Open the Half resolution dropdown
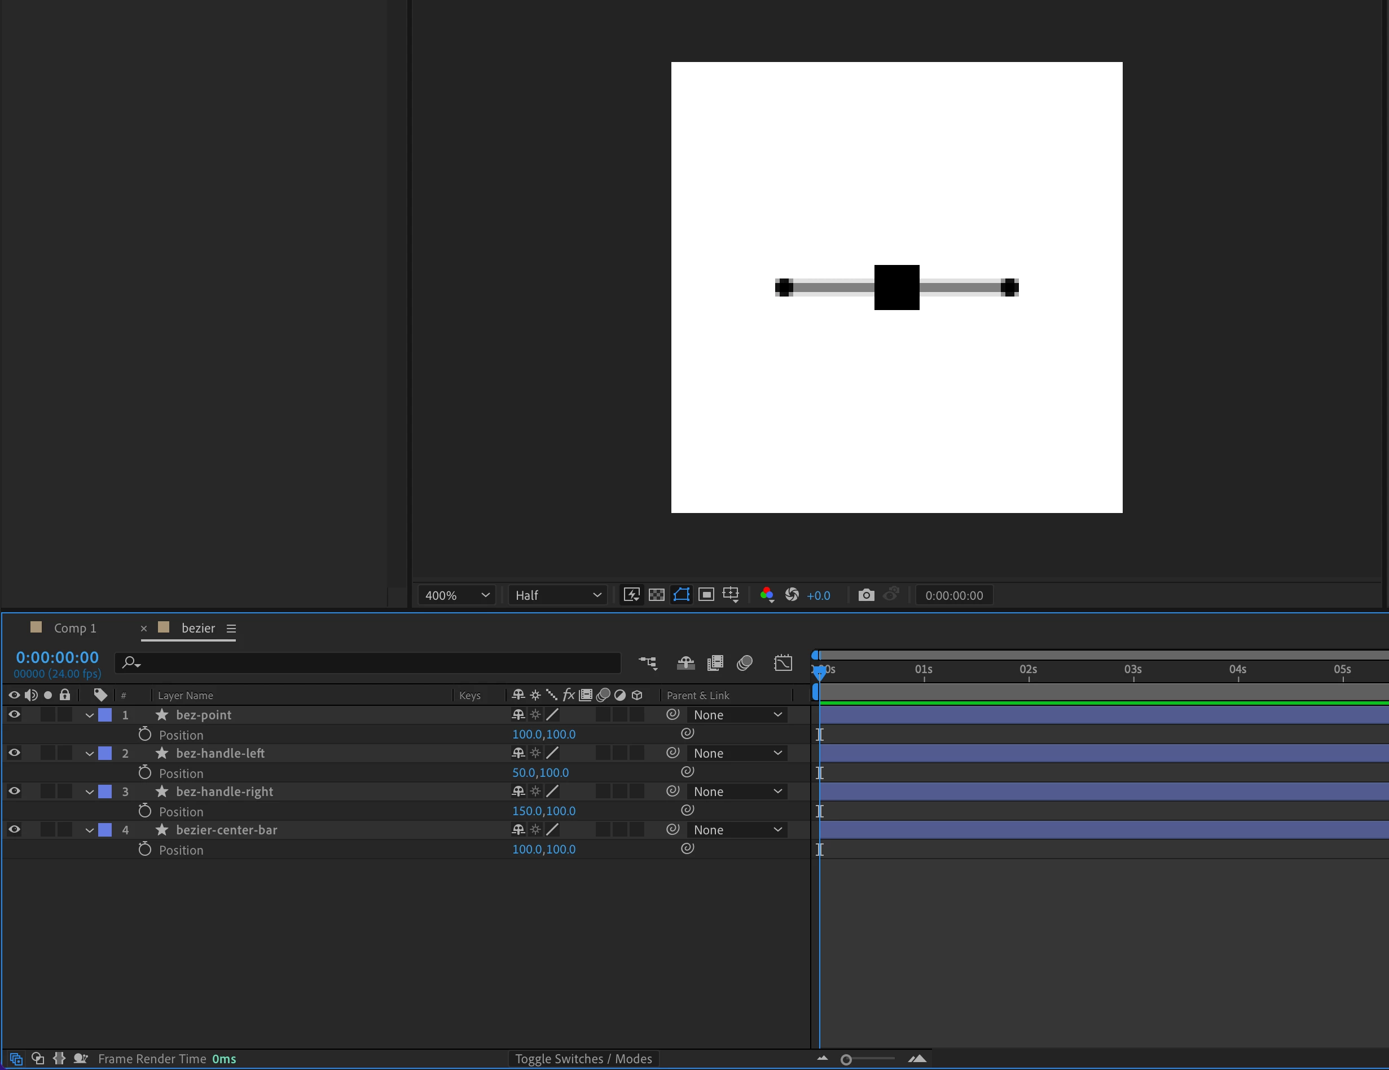Screen dimensions: 1389x1070 point(557,595)
